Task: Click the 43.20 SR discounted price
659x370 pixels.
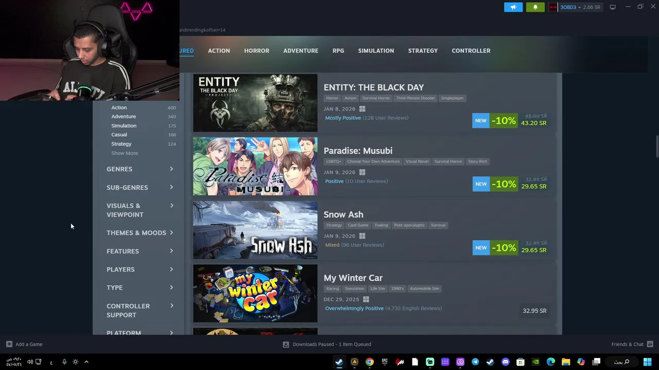Action: tap(533, 123)
